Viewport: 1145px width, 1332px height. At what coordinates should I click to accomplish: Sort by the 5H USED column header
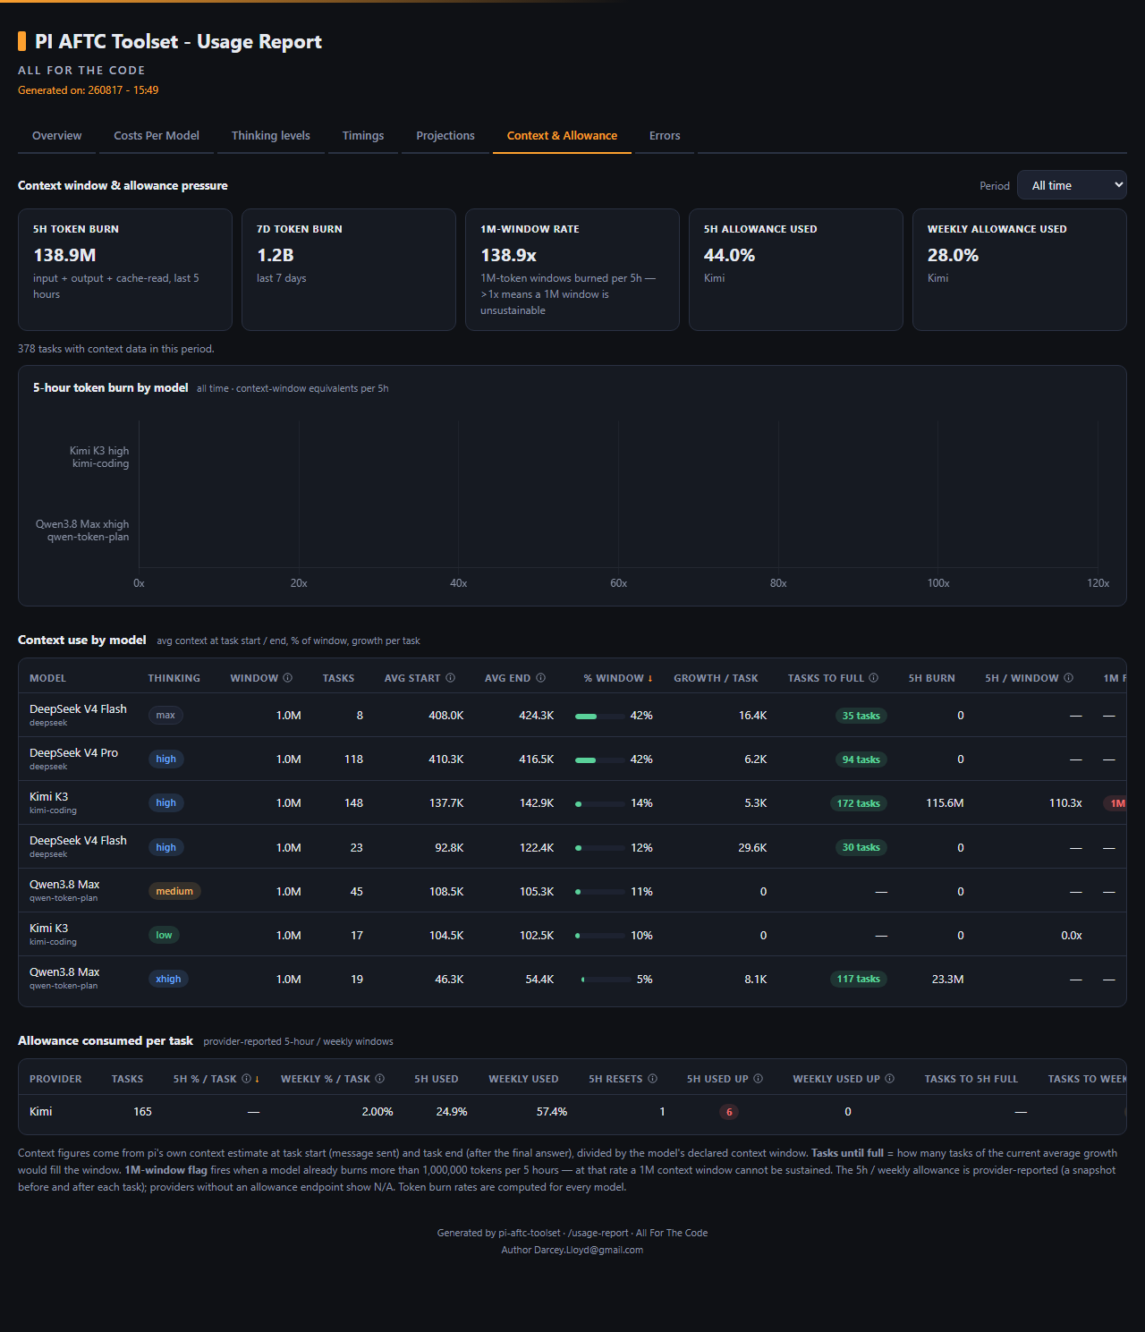(x=436, y=1079)
